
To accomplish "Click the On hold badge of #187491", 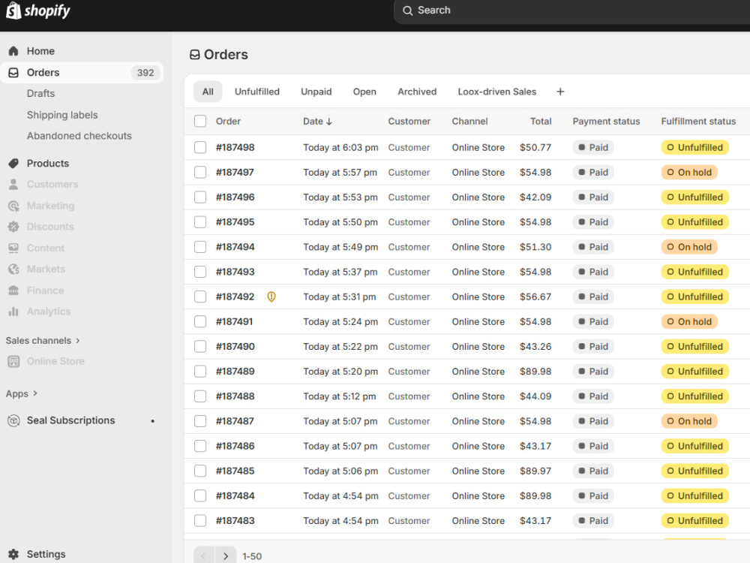I will (689, 322).
